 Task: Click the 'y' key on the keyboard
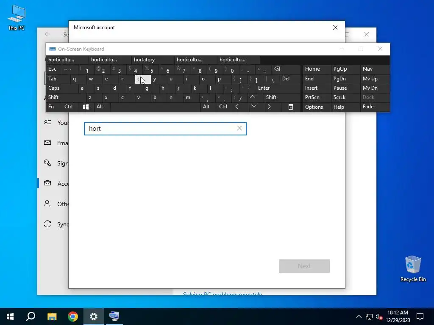(159, 79)
